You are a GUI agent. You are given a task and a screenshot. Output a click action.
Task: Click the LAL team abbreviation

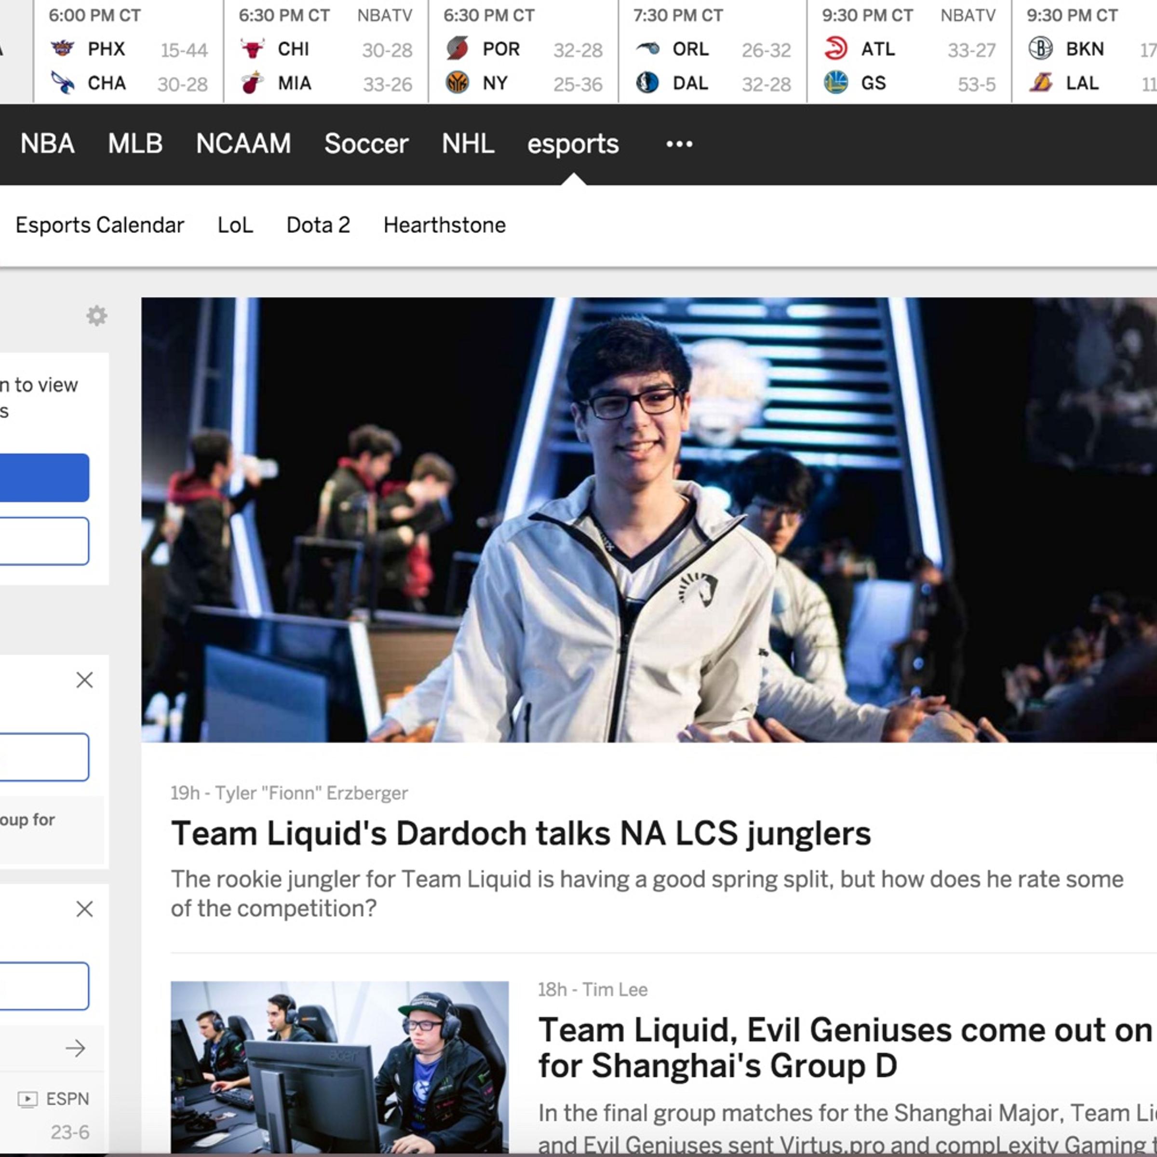[1083, 82]
